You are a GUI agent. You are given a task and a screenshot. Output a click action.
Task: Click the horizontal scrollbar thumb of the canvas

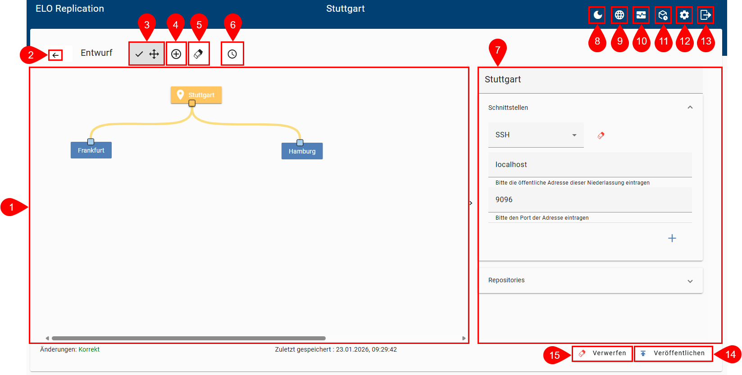pos(189,338)
